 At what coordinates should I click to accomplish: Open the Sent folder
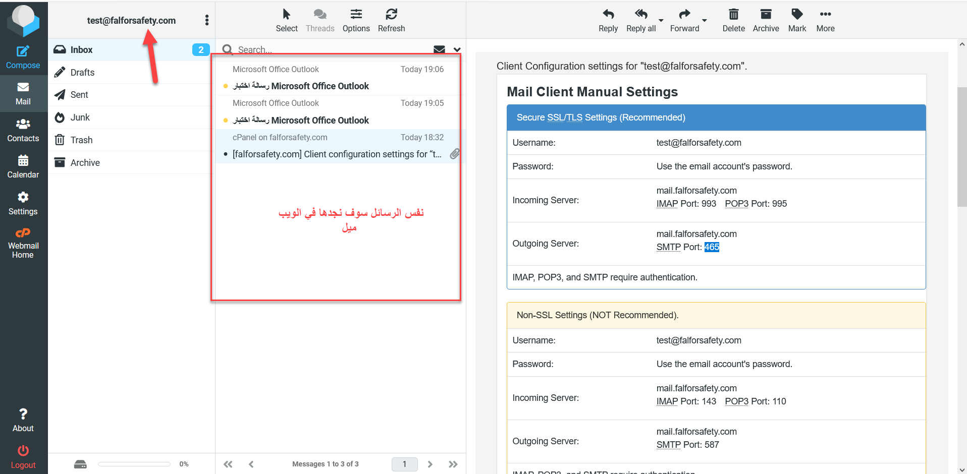click(x=79, y=95)
